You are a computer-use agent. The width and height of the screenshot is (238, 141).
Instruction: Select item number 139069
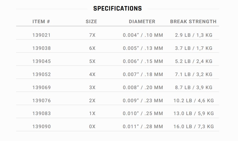(x=42, y=87)
